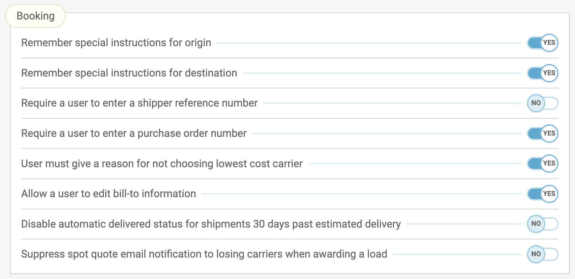Click the purchase order number setting label
Viewport: 575px width, 279px height.
(x=134, y=134)
